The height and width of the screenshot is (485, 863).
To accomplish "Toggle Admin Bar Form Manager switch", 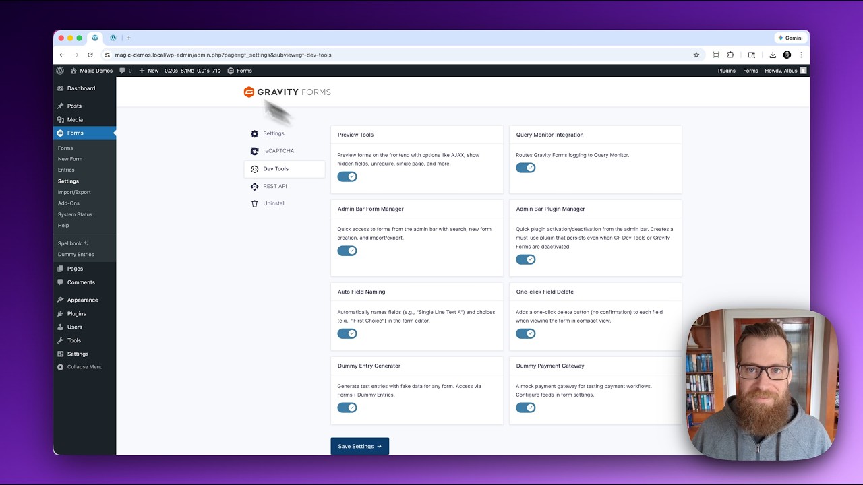I will 347,251.
